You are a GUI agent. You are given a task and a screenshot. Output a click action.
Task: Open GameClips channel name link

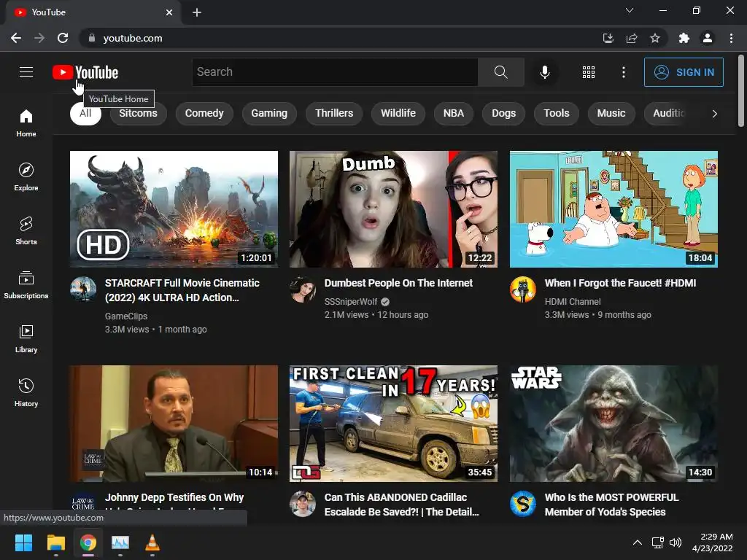click(x=126, y=316)
